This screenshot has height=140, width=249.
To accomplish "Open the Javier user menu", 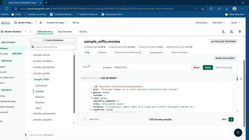I will tap(235, 23).
